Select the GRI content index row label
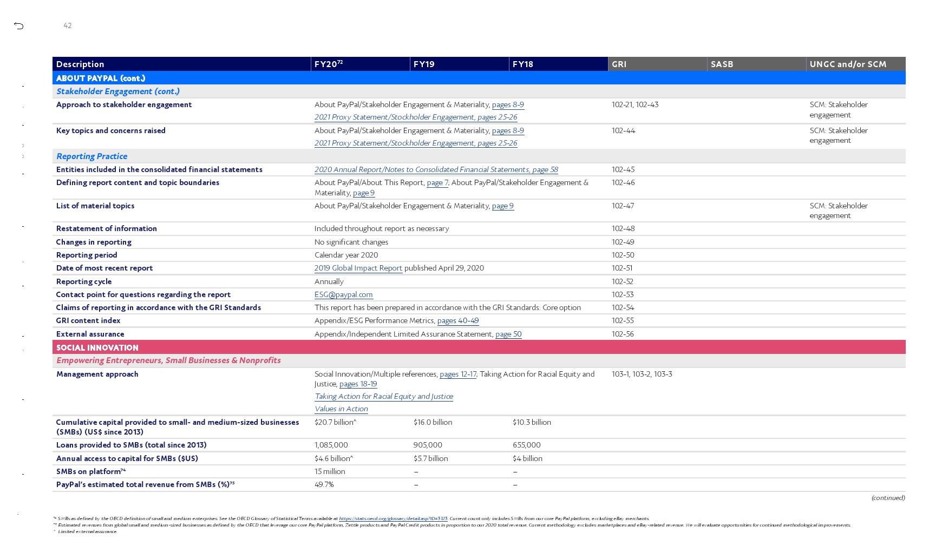The image size is (942, 552). 88,321
